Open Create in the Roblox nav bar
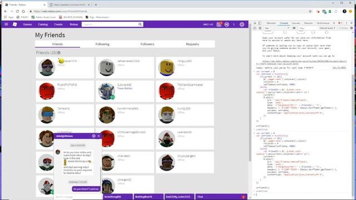The image size is (356, 200). 58,24
